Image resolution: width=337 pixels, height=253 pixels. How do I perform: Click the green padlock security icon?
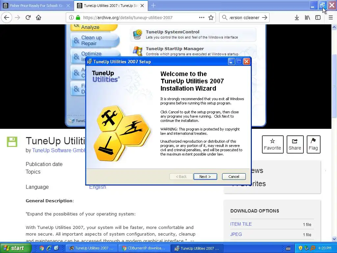point(78,17)
